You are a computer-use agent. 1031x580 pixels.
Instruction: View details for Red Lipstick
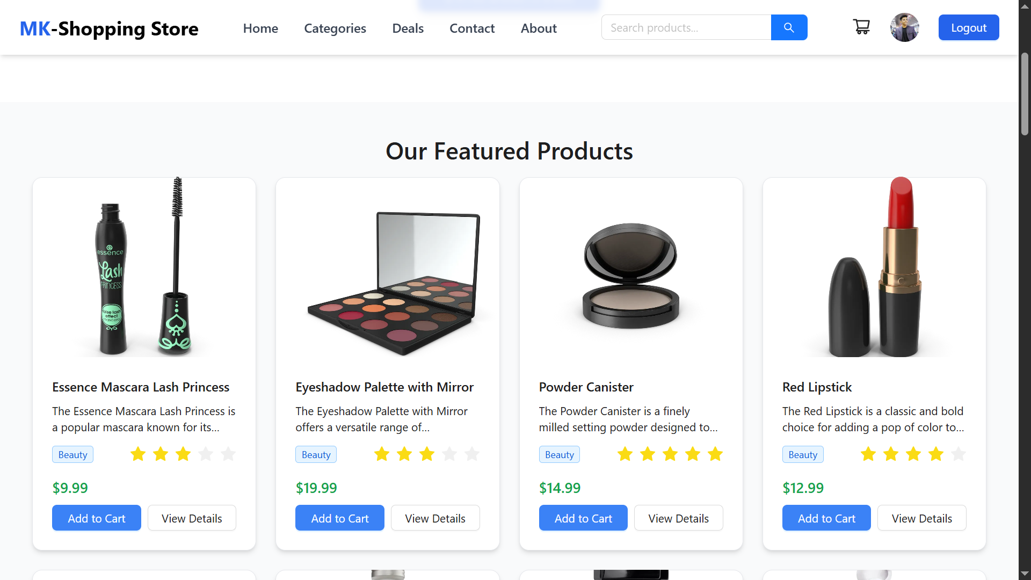921,518
